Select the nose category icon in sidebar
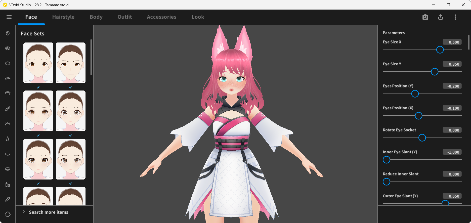 coord(8,139)
